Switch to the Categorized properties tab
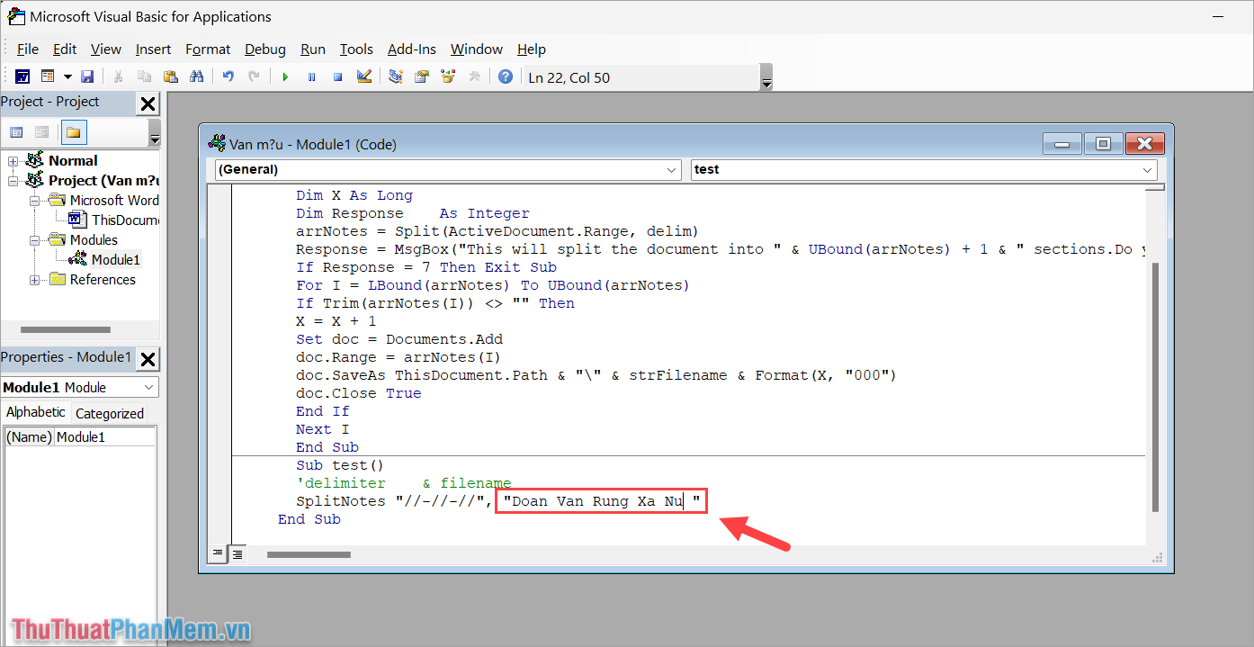Screen dimensions: 1254x647 (x=109, y=414)
